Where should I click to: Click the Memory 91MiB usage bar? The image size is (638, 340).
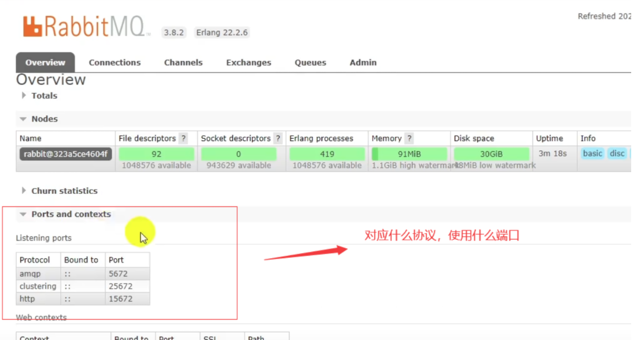(x=409, y=154)
